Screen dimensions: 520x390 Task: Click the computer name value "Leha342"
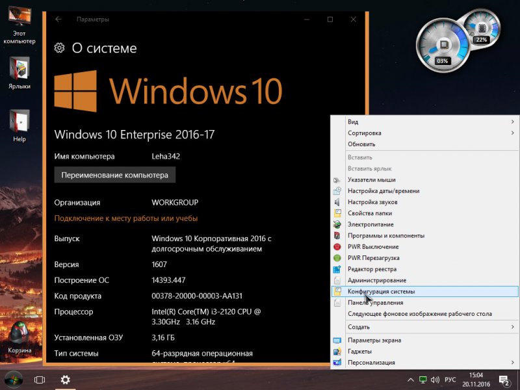click(x=166, y=157)
